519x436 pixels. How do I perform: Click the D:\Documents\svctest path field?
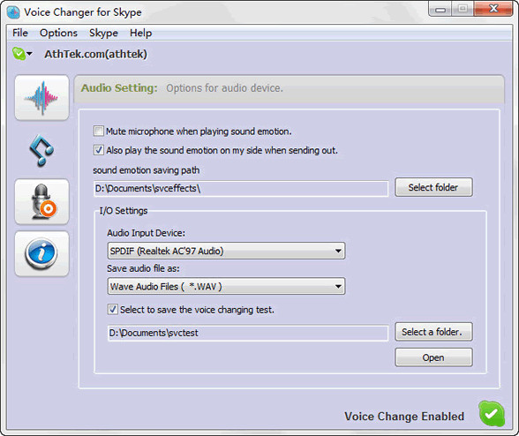tap(248, 333)
